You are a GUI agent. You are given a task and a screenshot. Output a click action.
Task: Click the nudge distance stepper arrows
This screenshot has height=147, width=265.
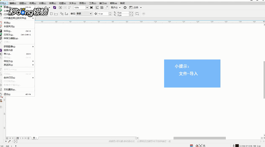point(110,14)
